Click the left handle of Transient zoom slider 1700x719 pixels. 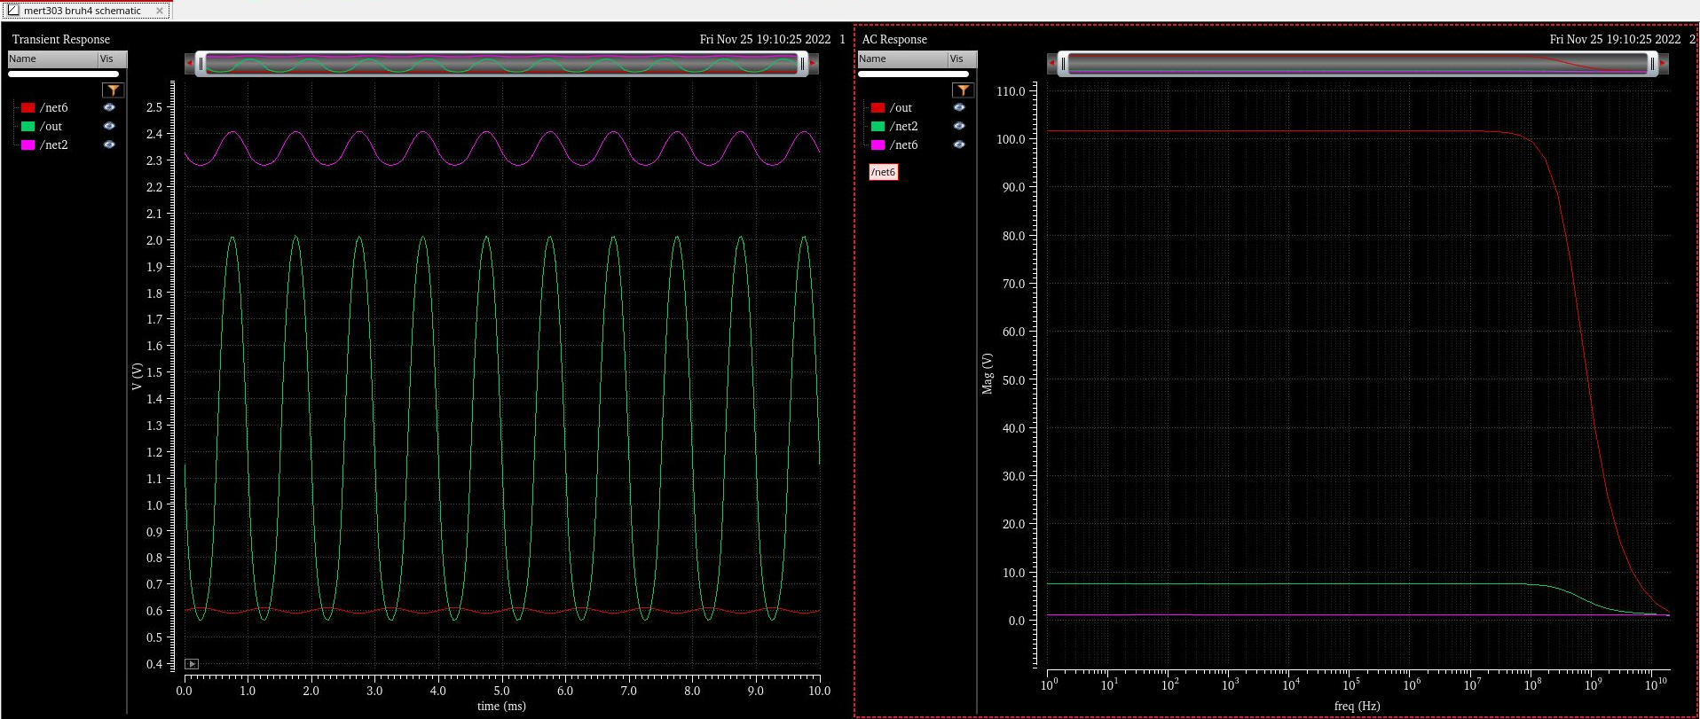201,63
